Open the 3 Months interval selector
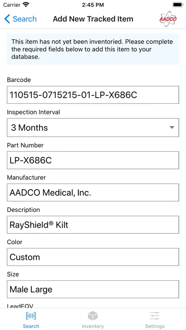Screen dimensions: 186x330 (x=93, y=128)
